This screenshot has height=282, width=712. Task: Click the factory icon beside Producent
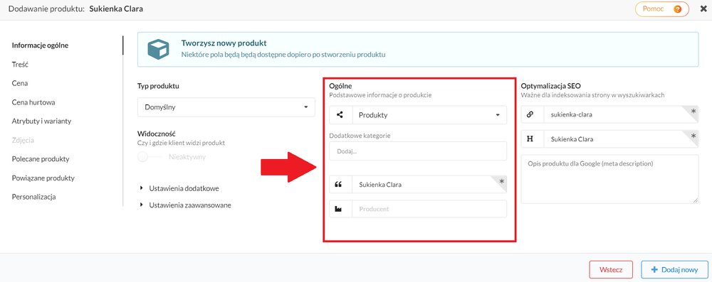[x=337, y=209]
